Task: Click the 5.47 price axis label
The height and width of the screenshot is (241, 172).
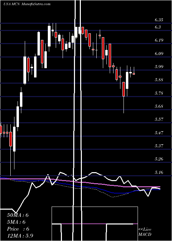Action: 159,133
